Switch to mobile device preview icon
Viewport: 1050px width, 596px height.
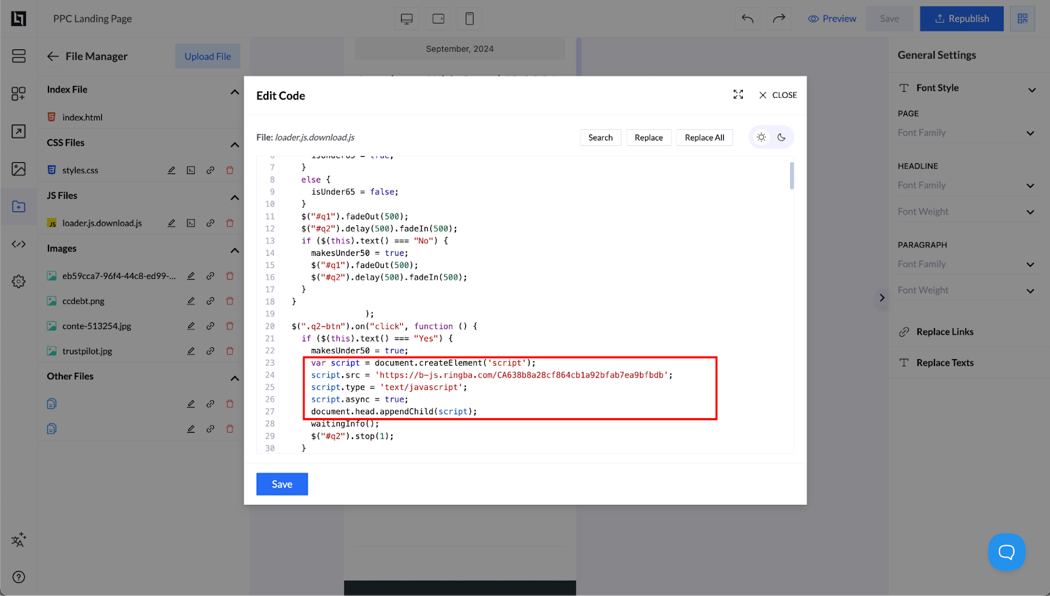click(470, 19)
